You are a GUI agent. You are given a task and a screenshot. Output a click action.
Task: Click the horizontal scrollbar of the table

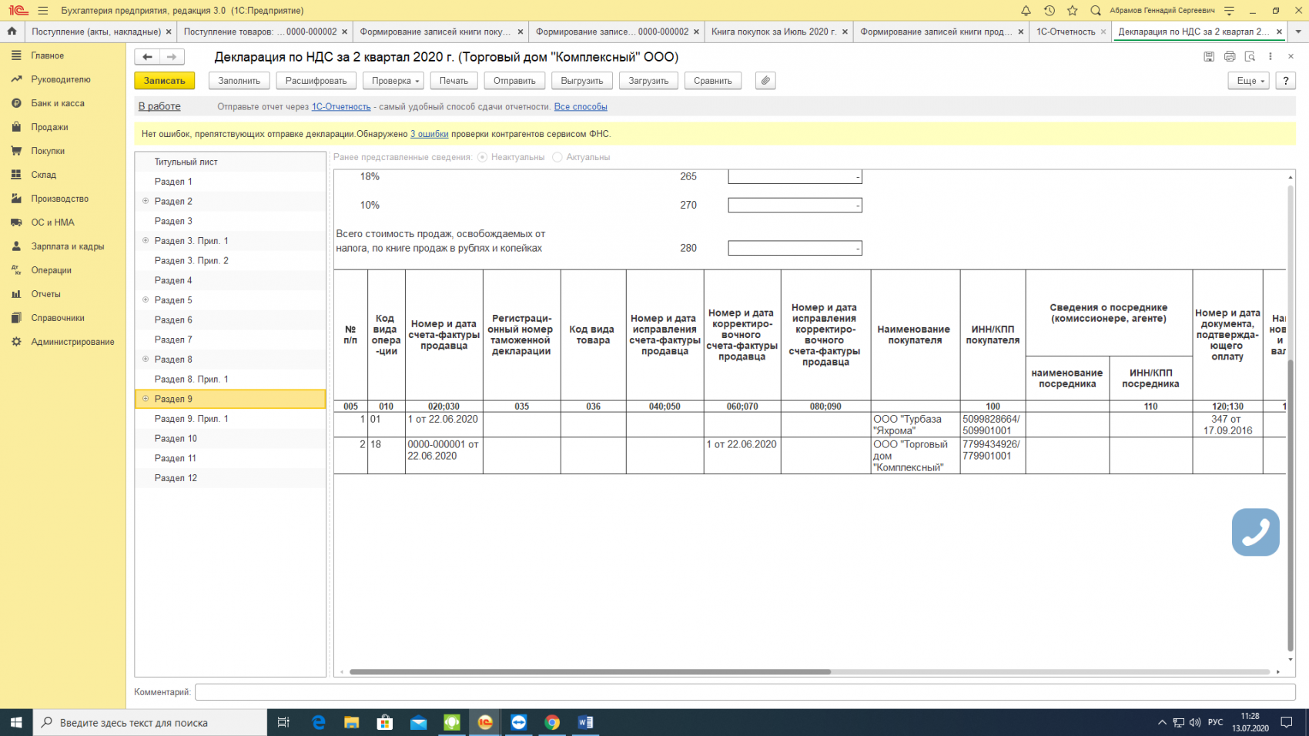click(590, 672)
